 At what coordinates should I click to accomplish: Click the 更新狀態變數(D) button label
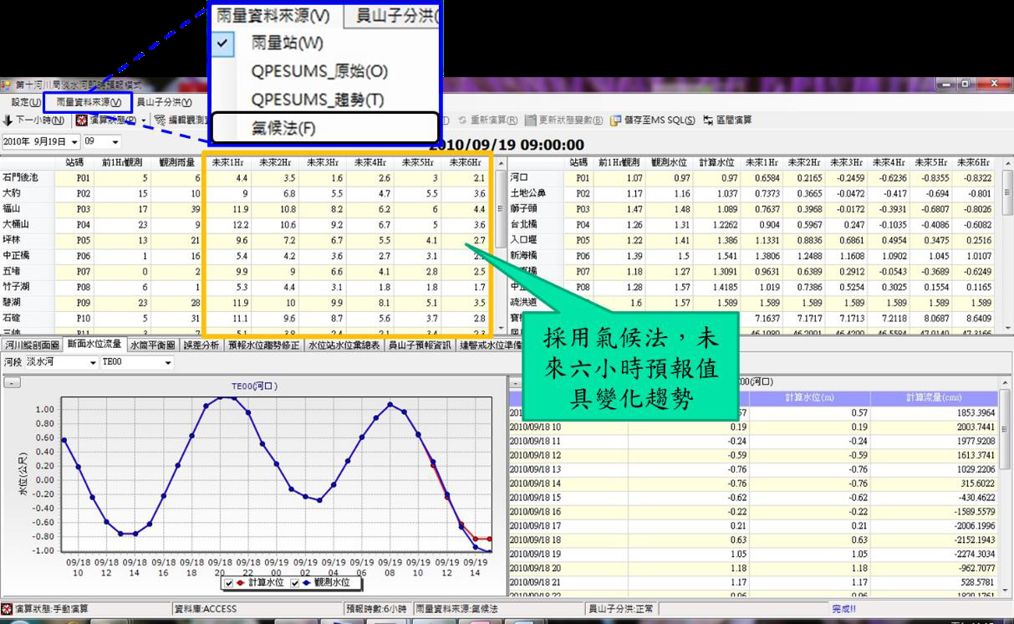[571, 120]
